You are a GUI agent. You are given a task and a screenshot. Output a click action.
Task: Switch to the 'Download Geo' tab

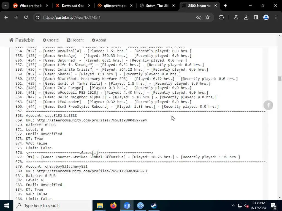coord(73,6)
